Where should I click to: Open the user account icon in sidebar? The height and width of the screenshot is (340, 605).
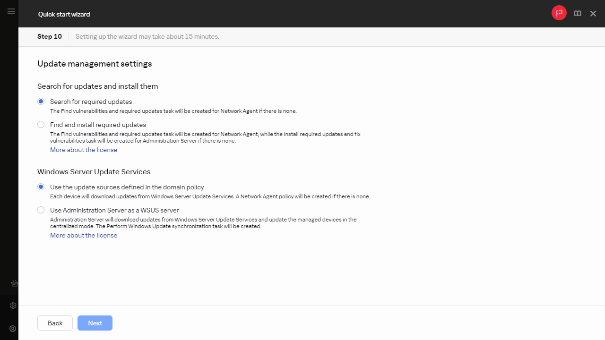coord(12,328)
